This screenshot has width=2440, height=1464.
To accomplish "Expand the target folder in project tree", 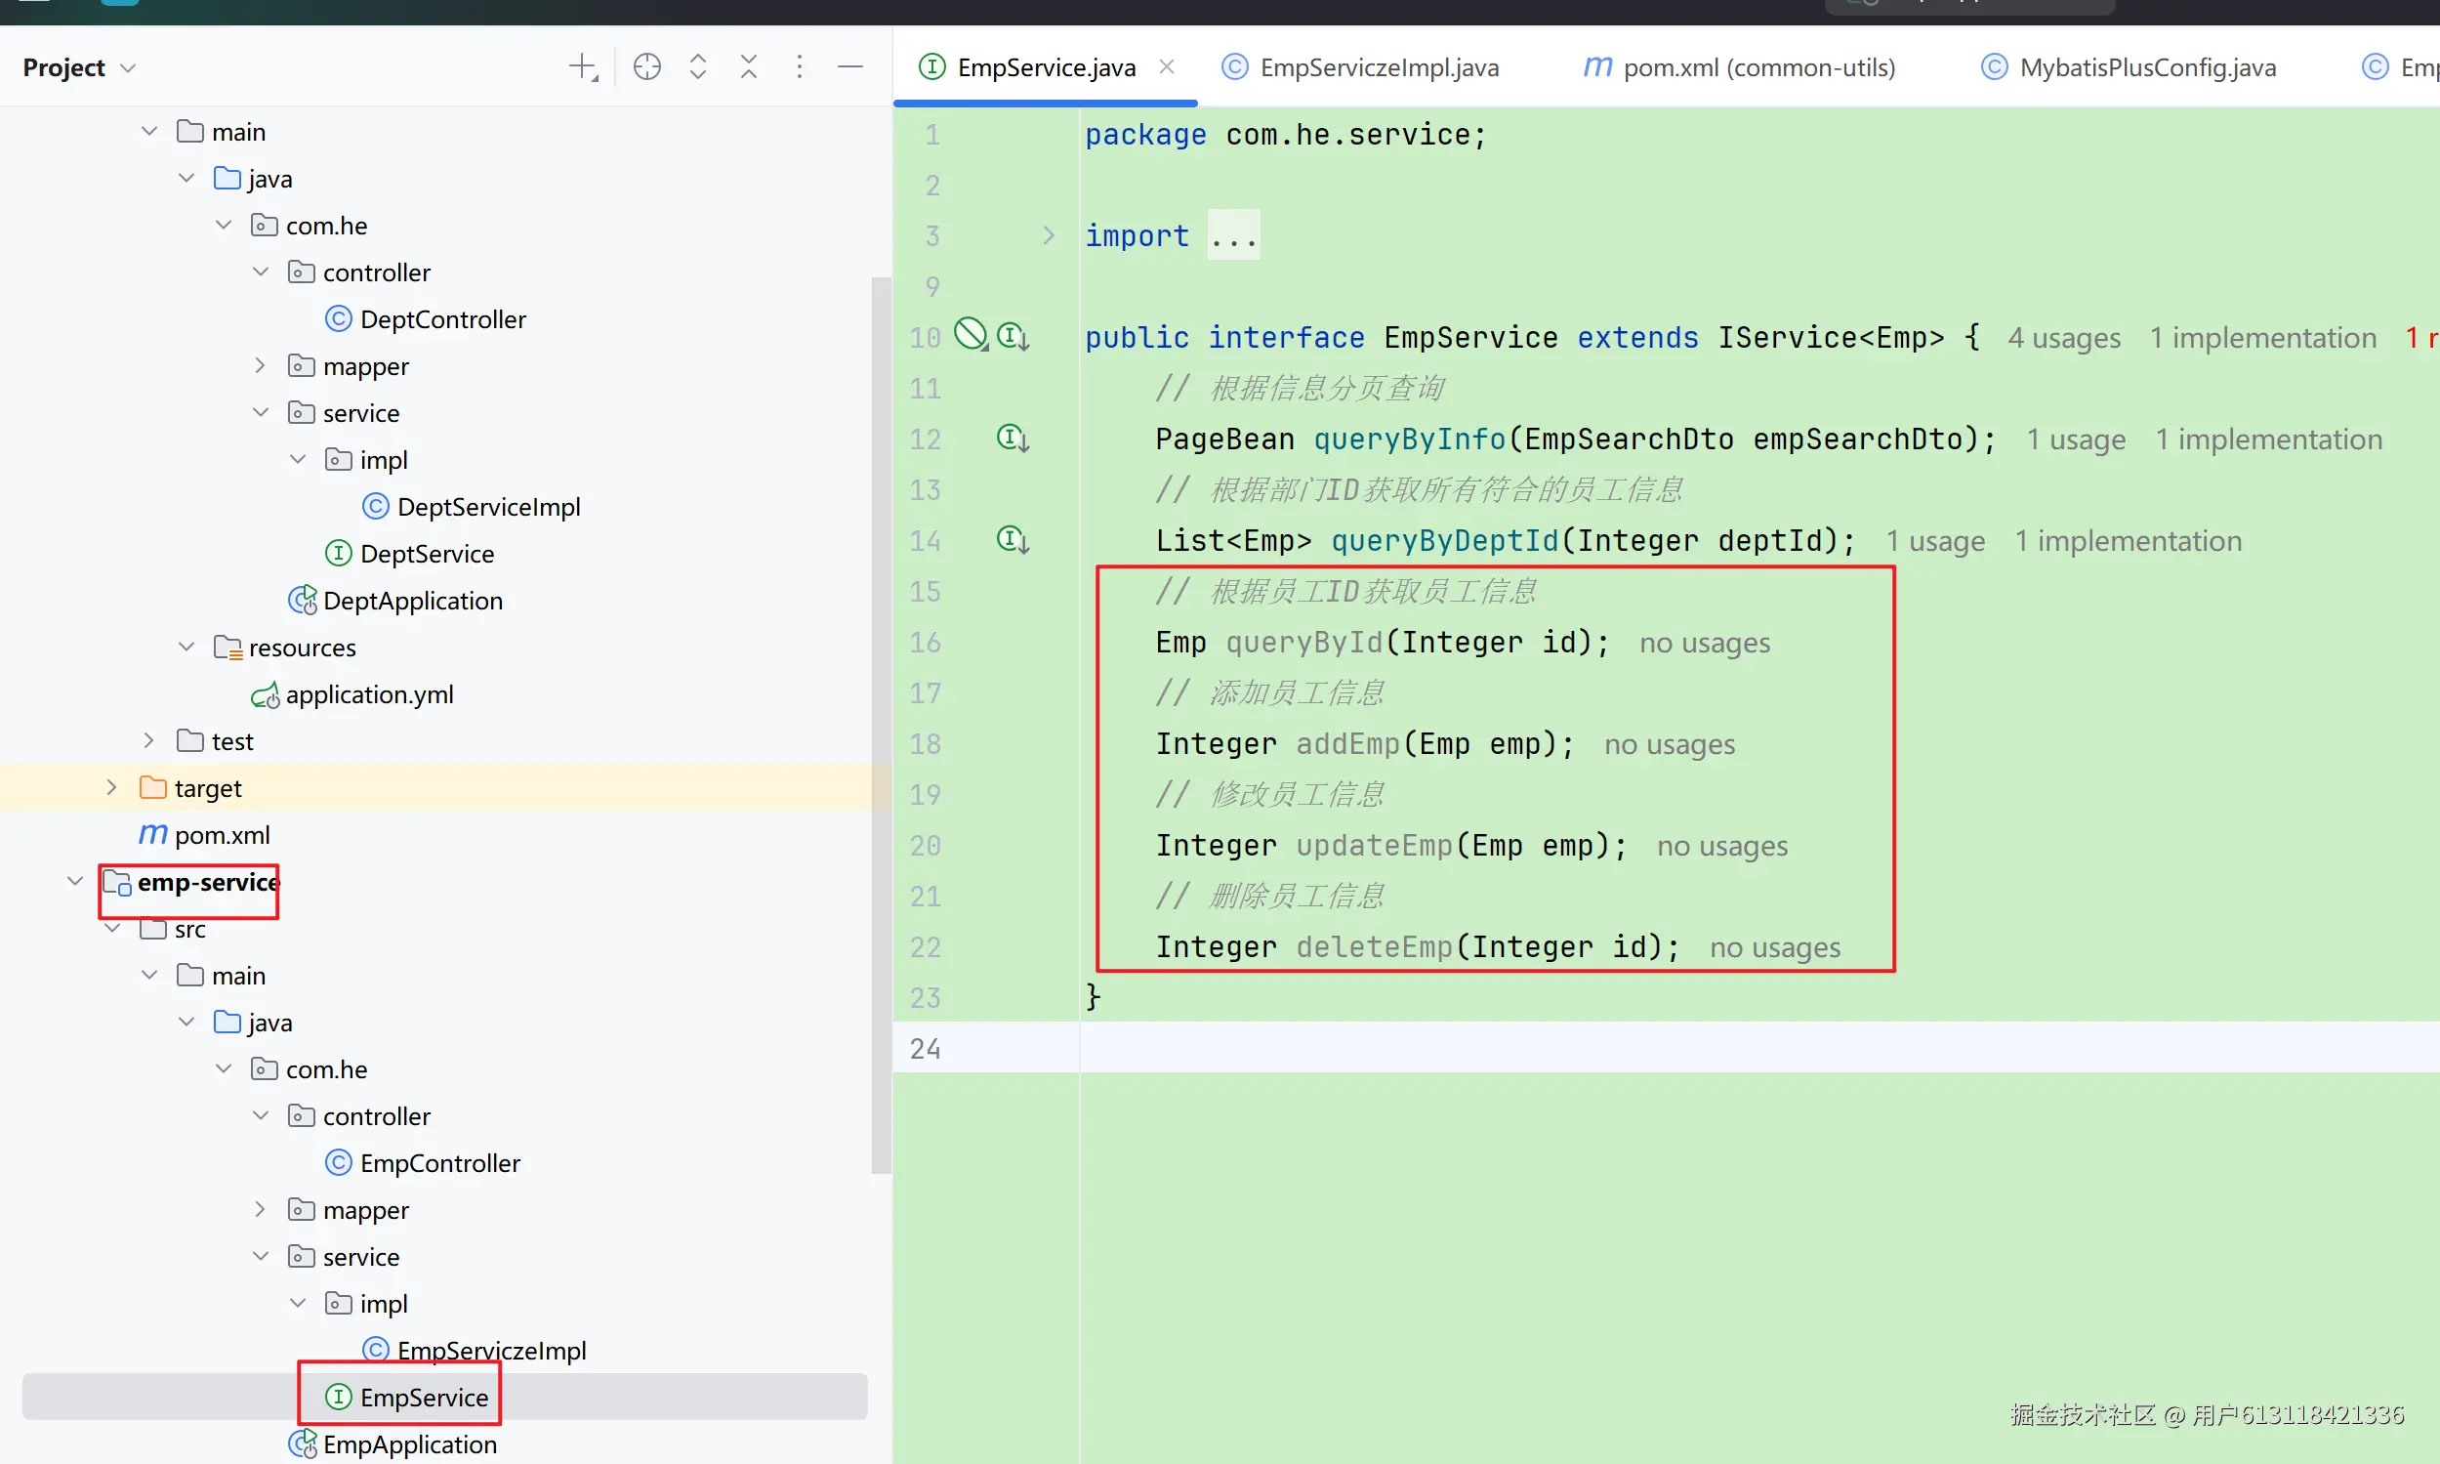I will coord(111,788).
